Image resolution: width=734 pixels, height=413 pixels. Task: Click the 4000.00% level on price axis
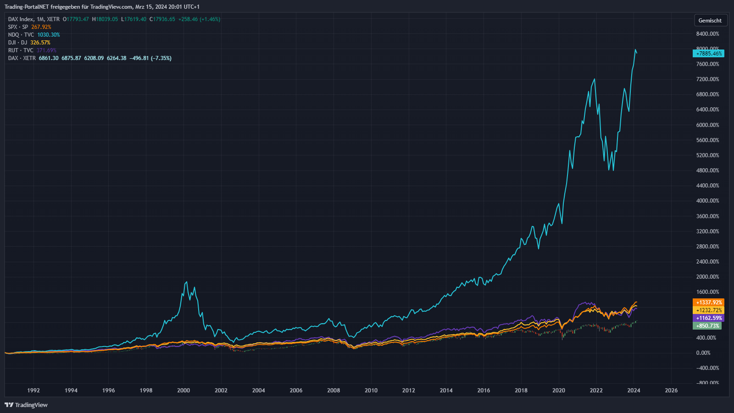point(707,201)
